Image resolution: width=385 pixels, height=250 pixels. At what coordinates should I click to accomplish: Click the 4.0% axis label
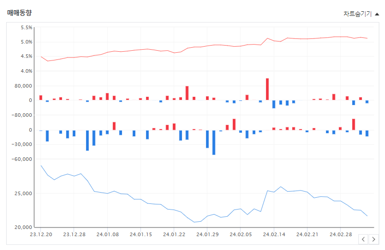(x=27, y=71)
